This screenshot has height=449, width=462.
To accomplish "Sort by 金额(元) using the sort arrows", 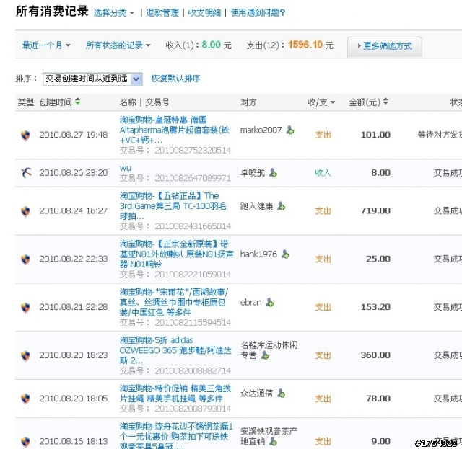I will (x=385, y=102).
